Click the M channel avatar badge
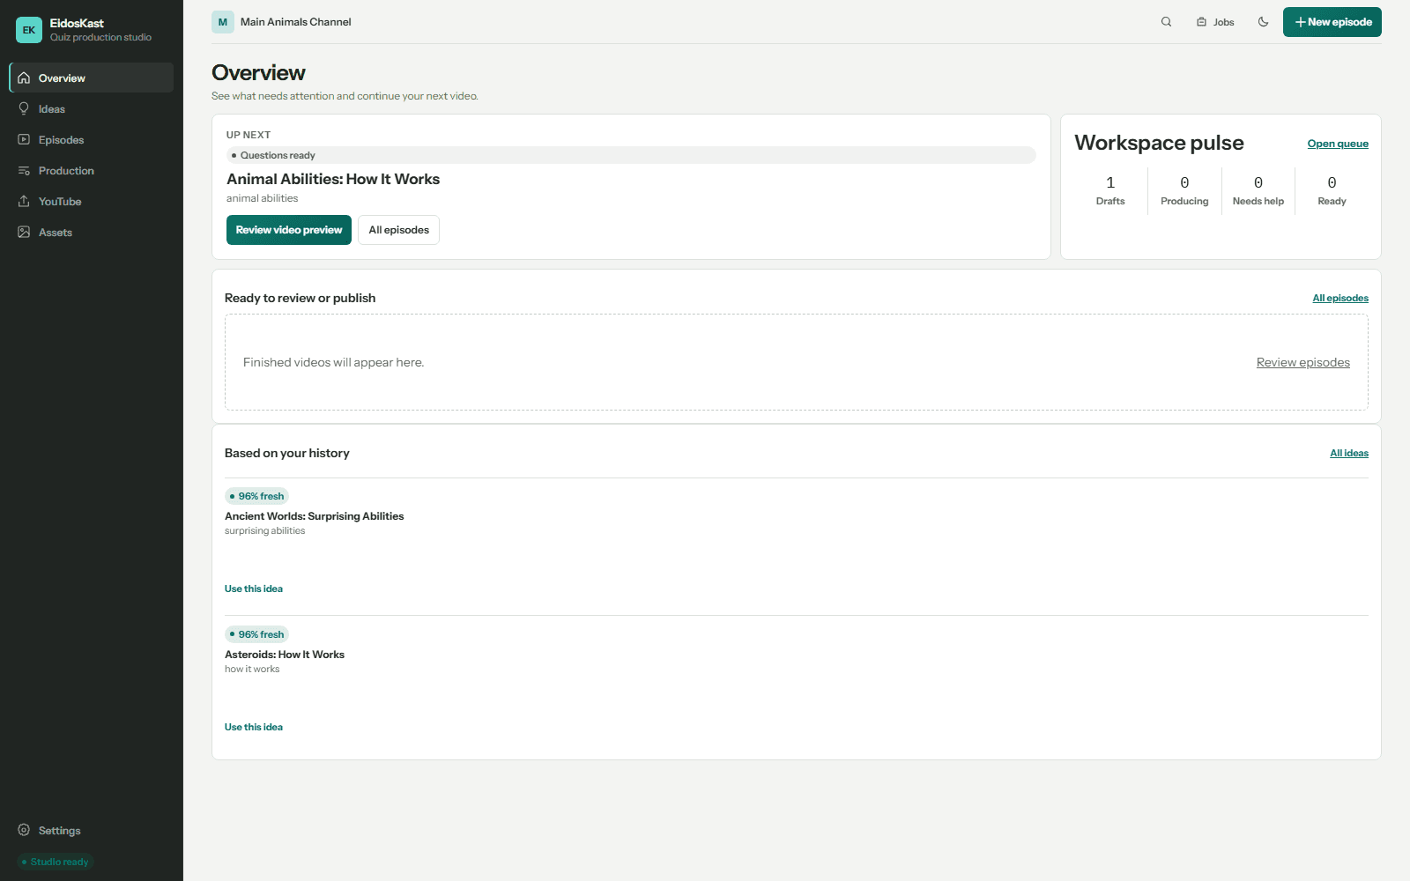Viewport: 1410px width, 881px height. [x=223, y=22]
